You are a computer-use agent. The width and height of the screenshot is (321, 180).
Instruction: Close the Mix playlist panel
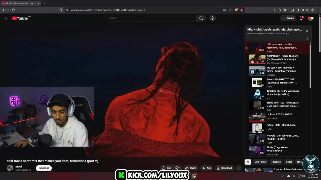(x=307, y=31)
